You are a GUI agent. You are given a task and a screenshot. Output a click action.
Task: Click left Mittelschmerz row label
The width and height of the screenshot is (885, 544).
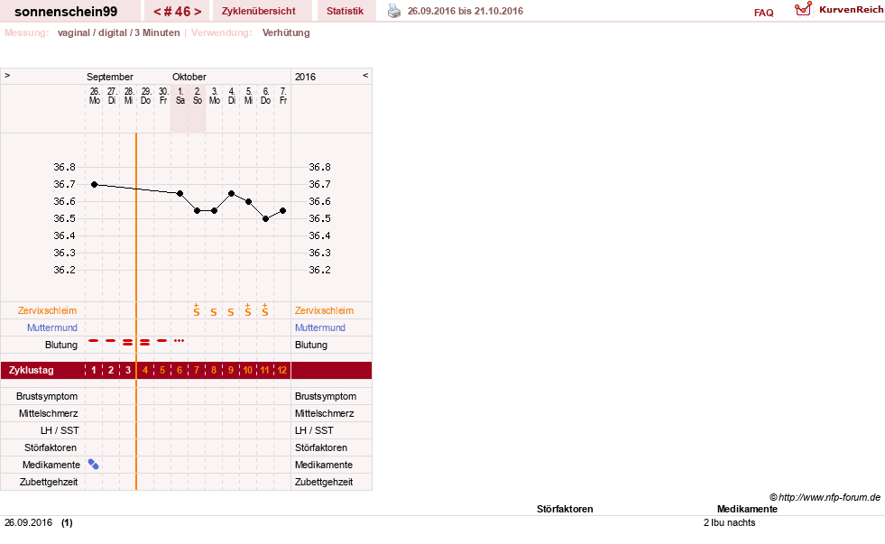click(x=48, y=413)
